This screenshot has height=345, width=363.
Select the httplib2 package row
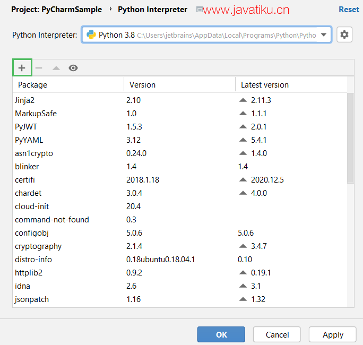click(180, 272)
